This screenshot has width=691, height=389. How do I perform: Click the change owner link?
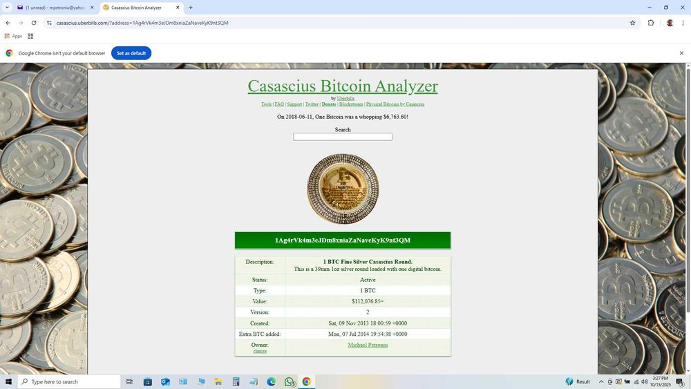coord(260,351)
